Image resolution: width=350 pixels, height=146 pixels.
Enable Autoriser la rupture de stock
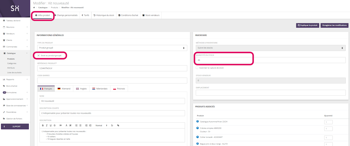coord(197,68)
